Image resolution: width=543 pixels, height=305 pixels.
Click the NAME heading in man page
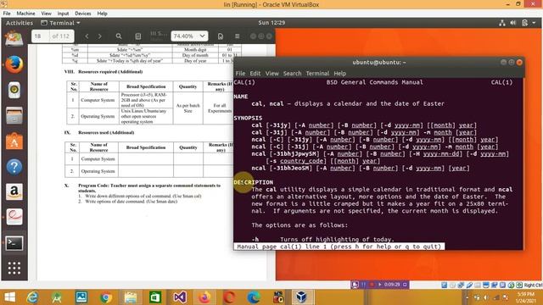click(241, 97)
